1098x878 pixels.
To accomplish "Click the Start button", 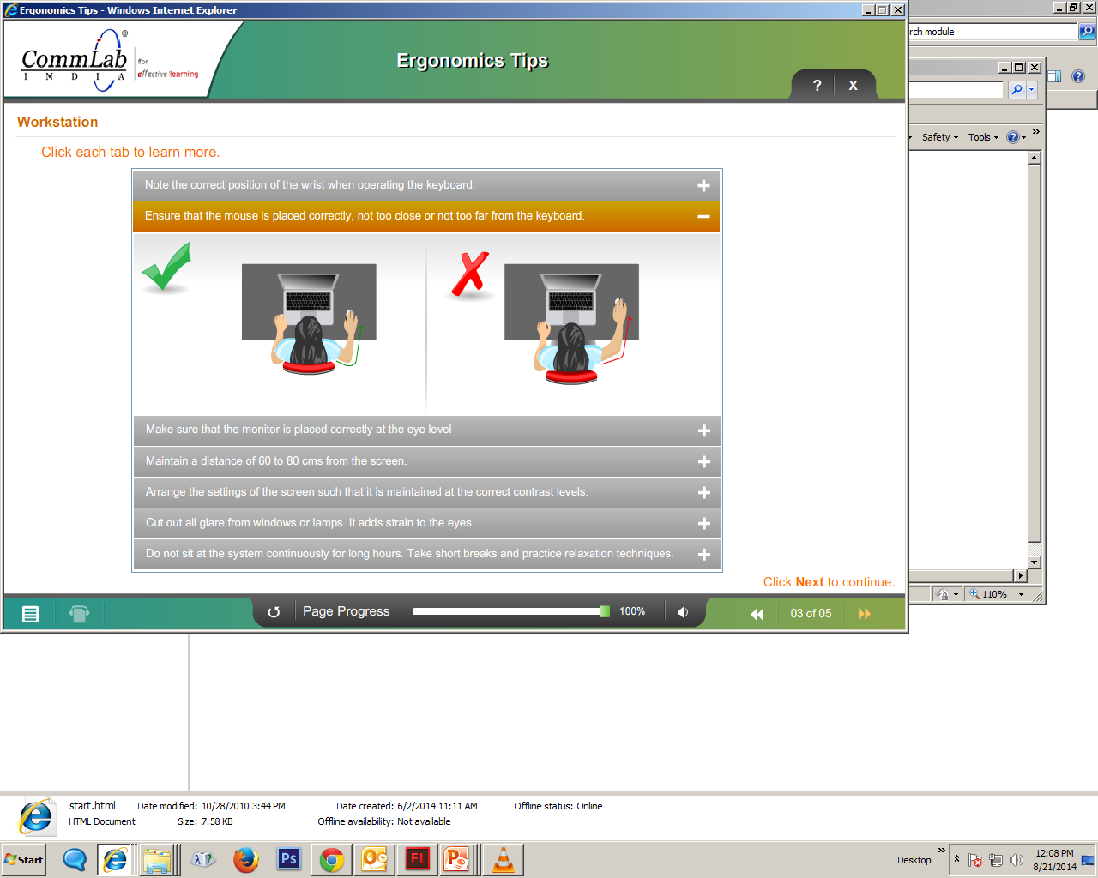I will coord(24,859).
